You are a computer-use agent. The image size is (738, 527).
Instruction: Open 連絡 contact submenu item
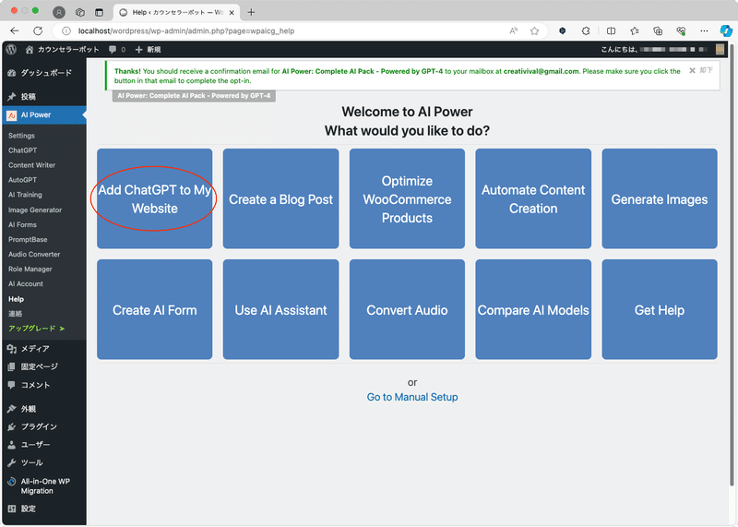15,314
